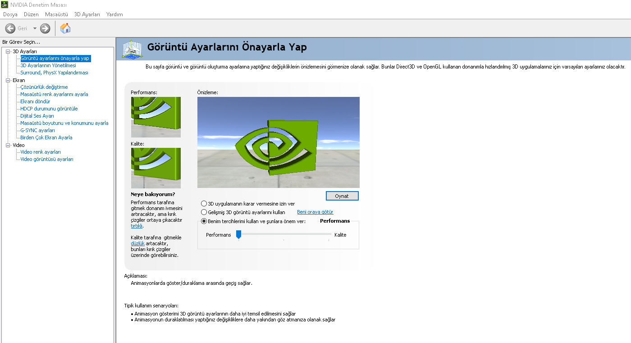631x343 pixels.
Task: Select the '3D Ayarları' tree category
Action: click(25, 51)
